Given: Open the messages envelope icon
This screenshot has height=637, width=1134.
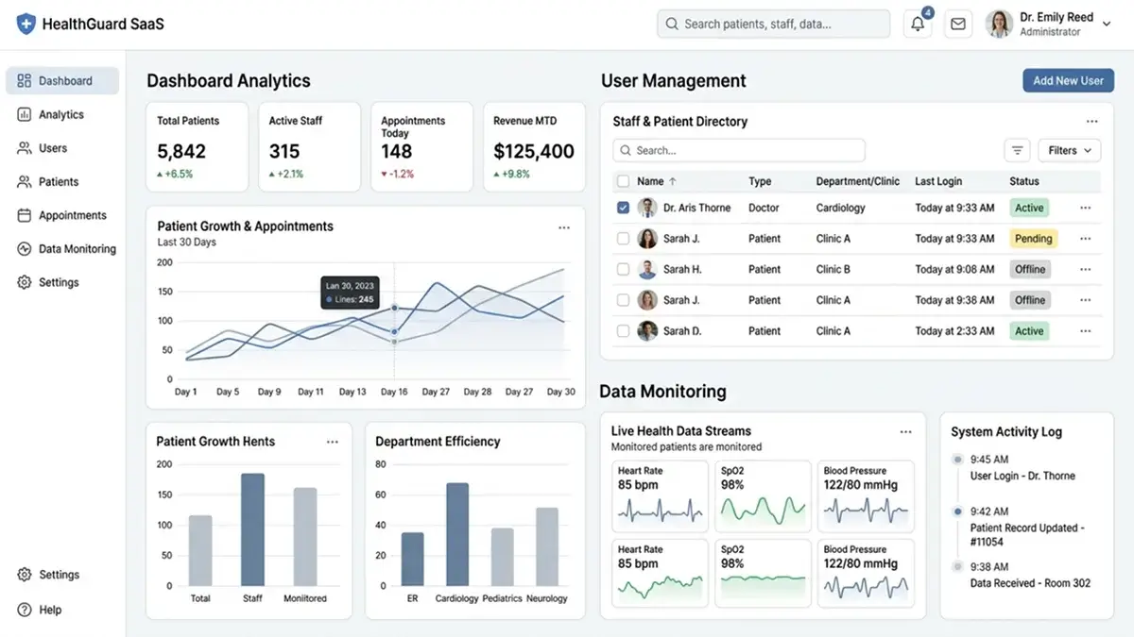Looking at the screenshot, I should [957, 24].
